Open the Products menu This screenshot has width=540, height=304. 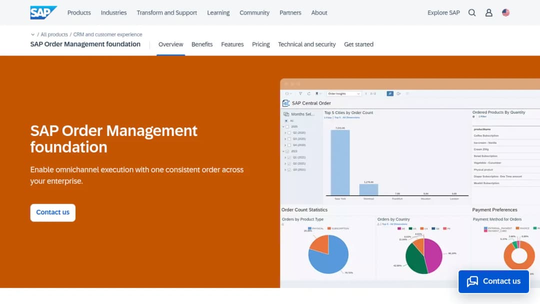point(79,12)
